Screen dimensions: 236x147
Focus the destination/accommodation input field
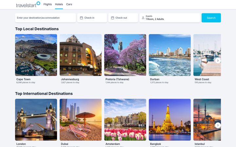point(46,18)
